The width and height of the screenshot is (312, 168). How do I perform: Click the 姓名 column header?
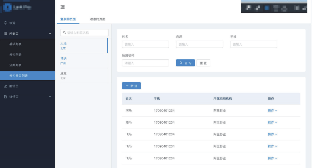(x=129, y=99)
